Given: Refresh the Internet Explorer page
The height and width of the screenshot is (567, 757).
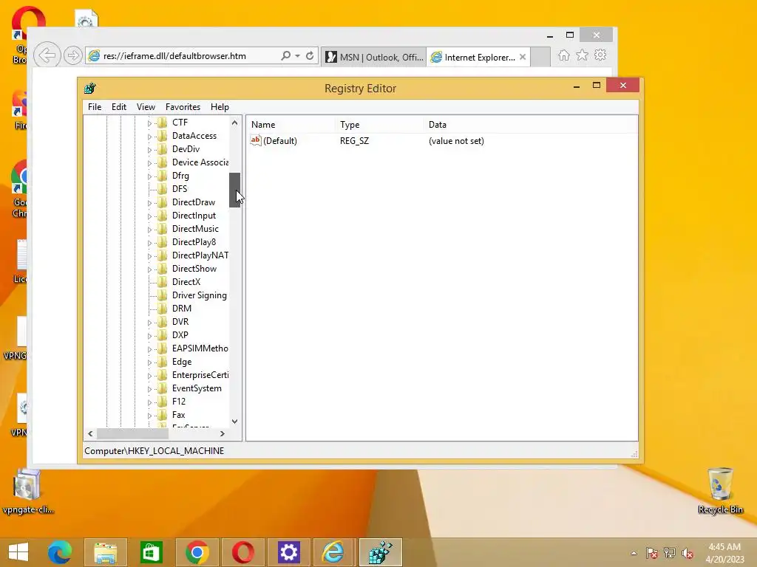Looking at the screenshot, I should click(x=310, y=55).
